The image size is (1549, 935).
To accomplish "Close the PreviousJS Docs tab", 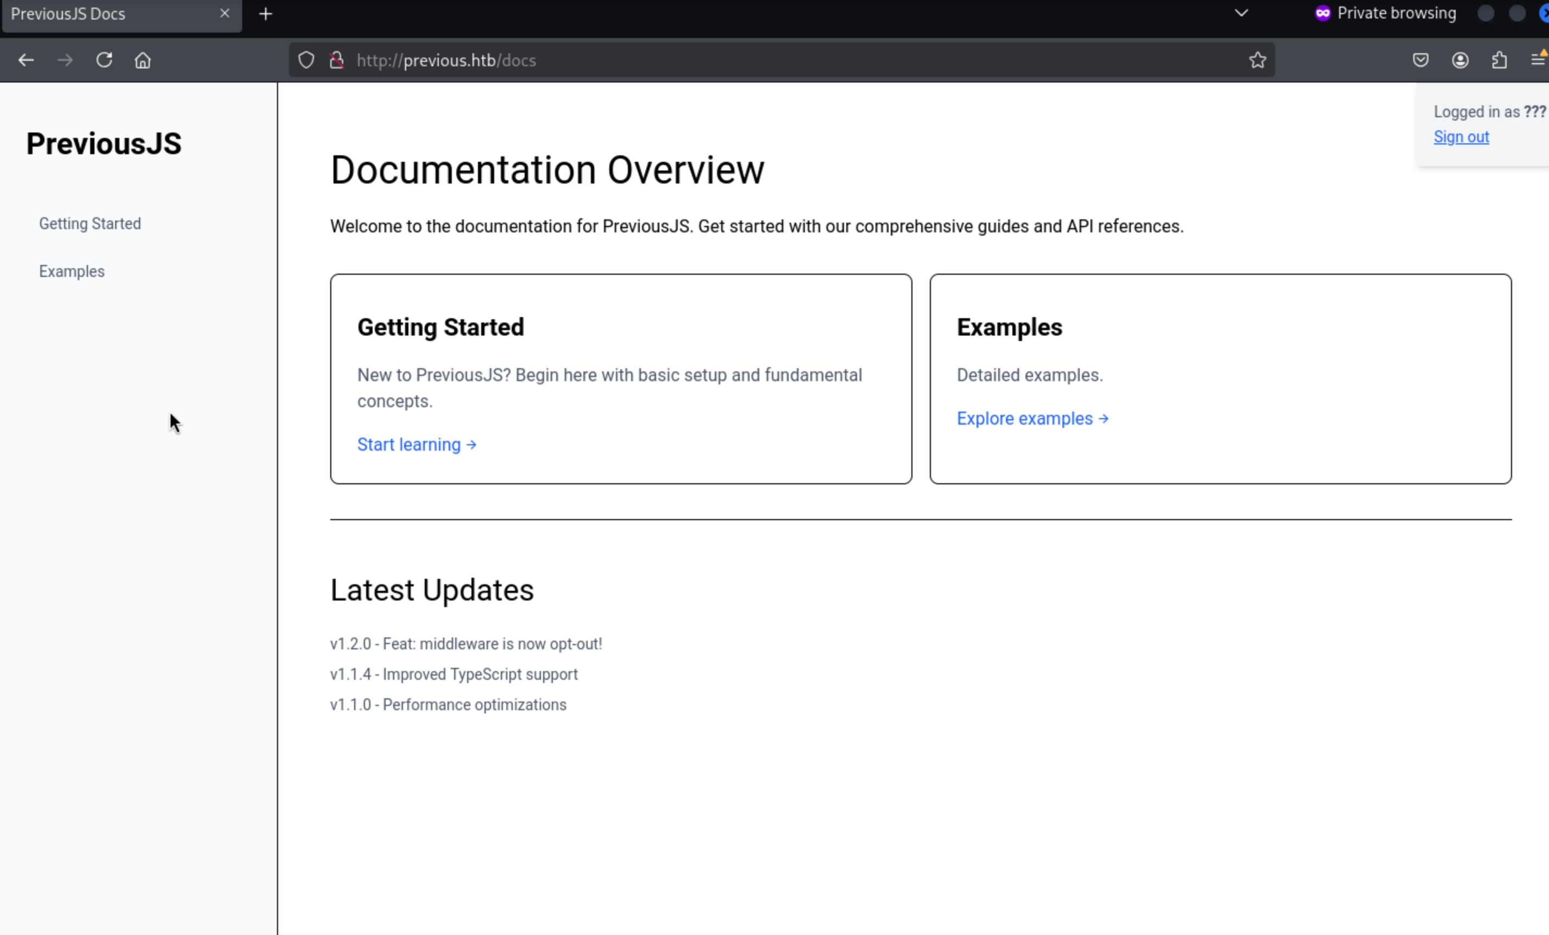I will 224,13.
